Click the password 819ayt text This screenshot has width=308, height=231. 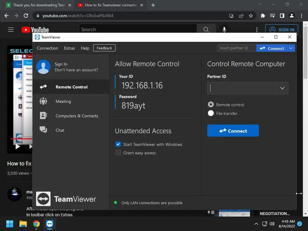point(133,106)
